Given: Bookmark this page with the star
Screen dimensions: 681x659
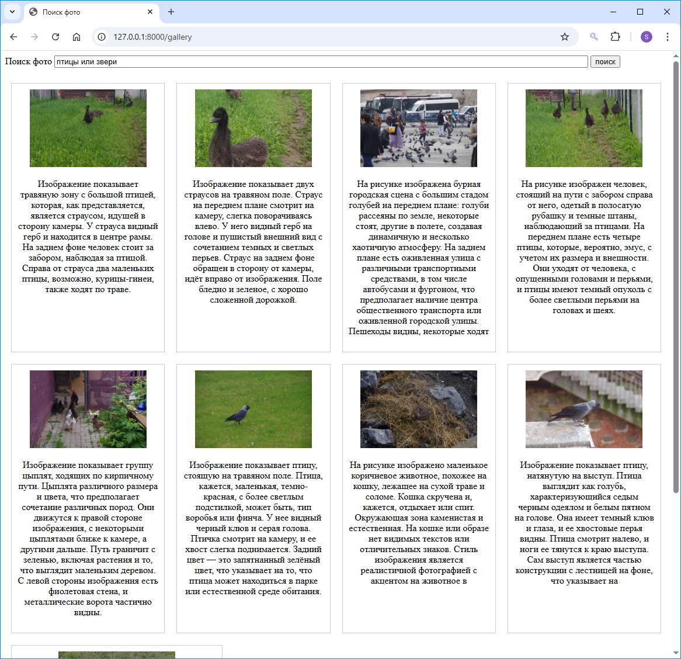Looking at the screenshot, I should (x=564, y=37).
